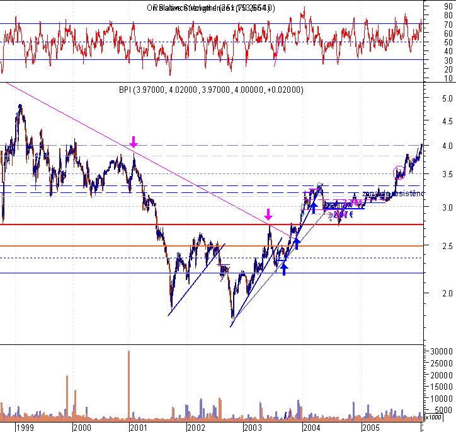Select the 3.5 price axis label
Screen dimensions: 456x432
coord(447,174)
